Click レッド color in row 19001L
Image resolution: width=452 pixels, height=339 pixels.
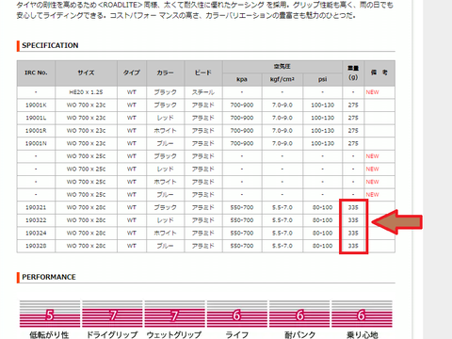coord(165,118)
